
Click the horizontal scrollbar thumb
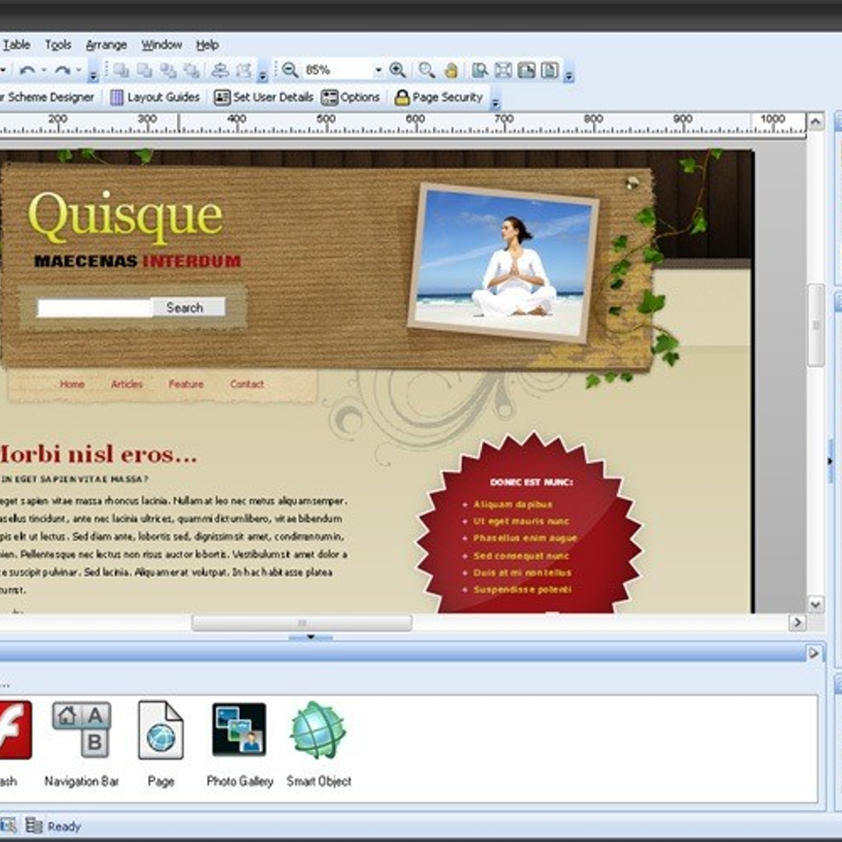tap(302, 623)
